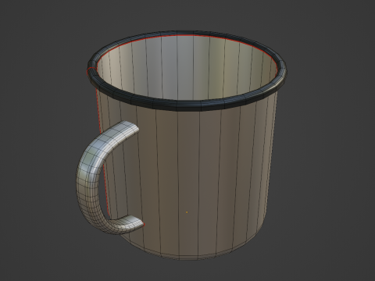Click the inner wall of the mug

point(187,68)
